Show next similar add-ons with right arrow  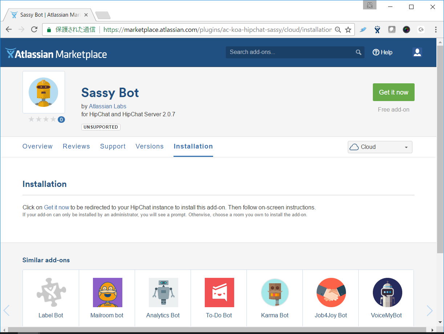[x=430, y=310]
